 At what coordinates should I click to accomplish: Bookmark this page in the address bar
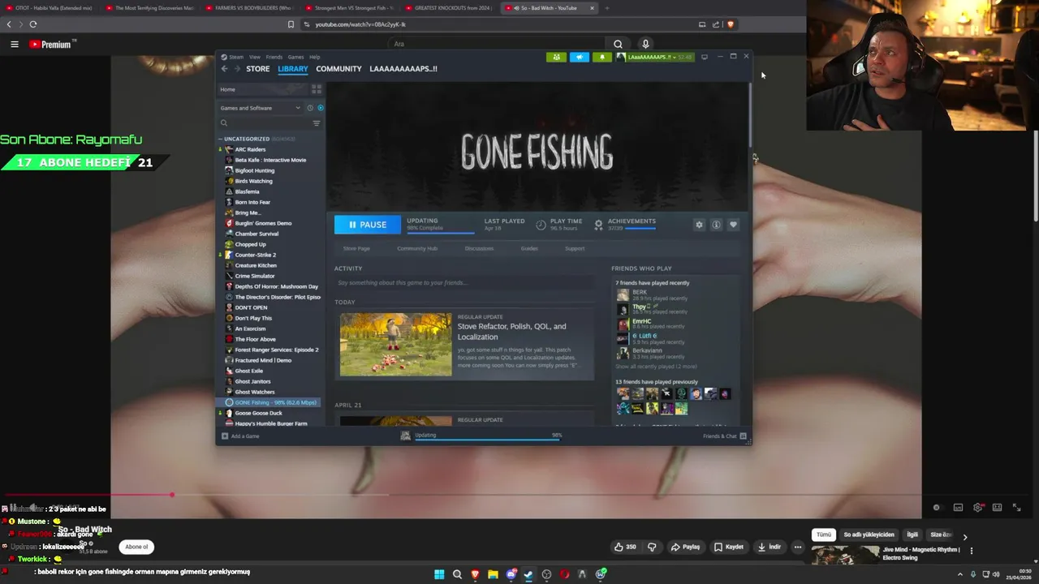291,24
